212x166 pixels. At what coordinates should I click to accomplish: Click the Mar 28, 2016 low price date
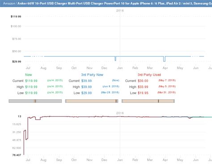tap(110, 93)
